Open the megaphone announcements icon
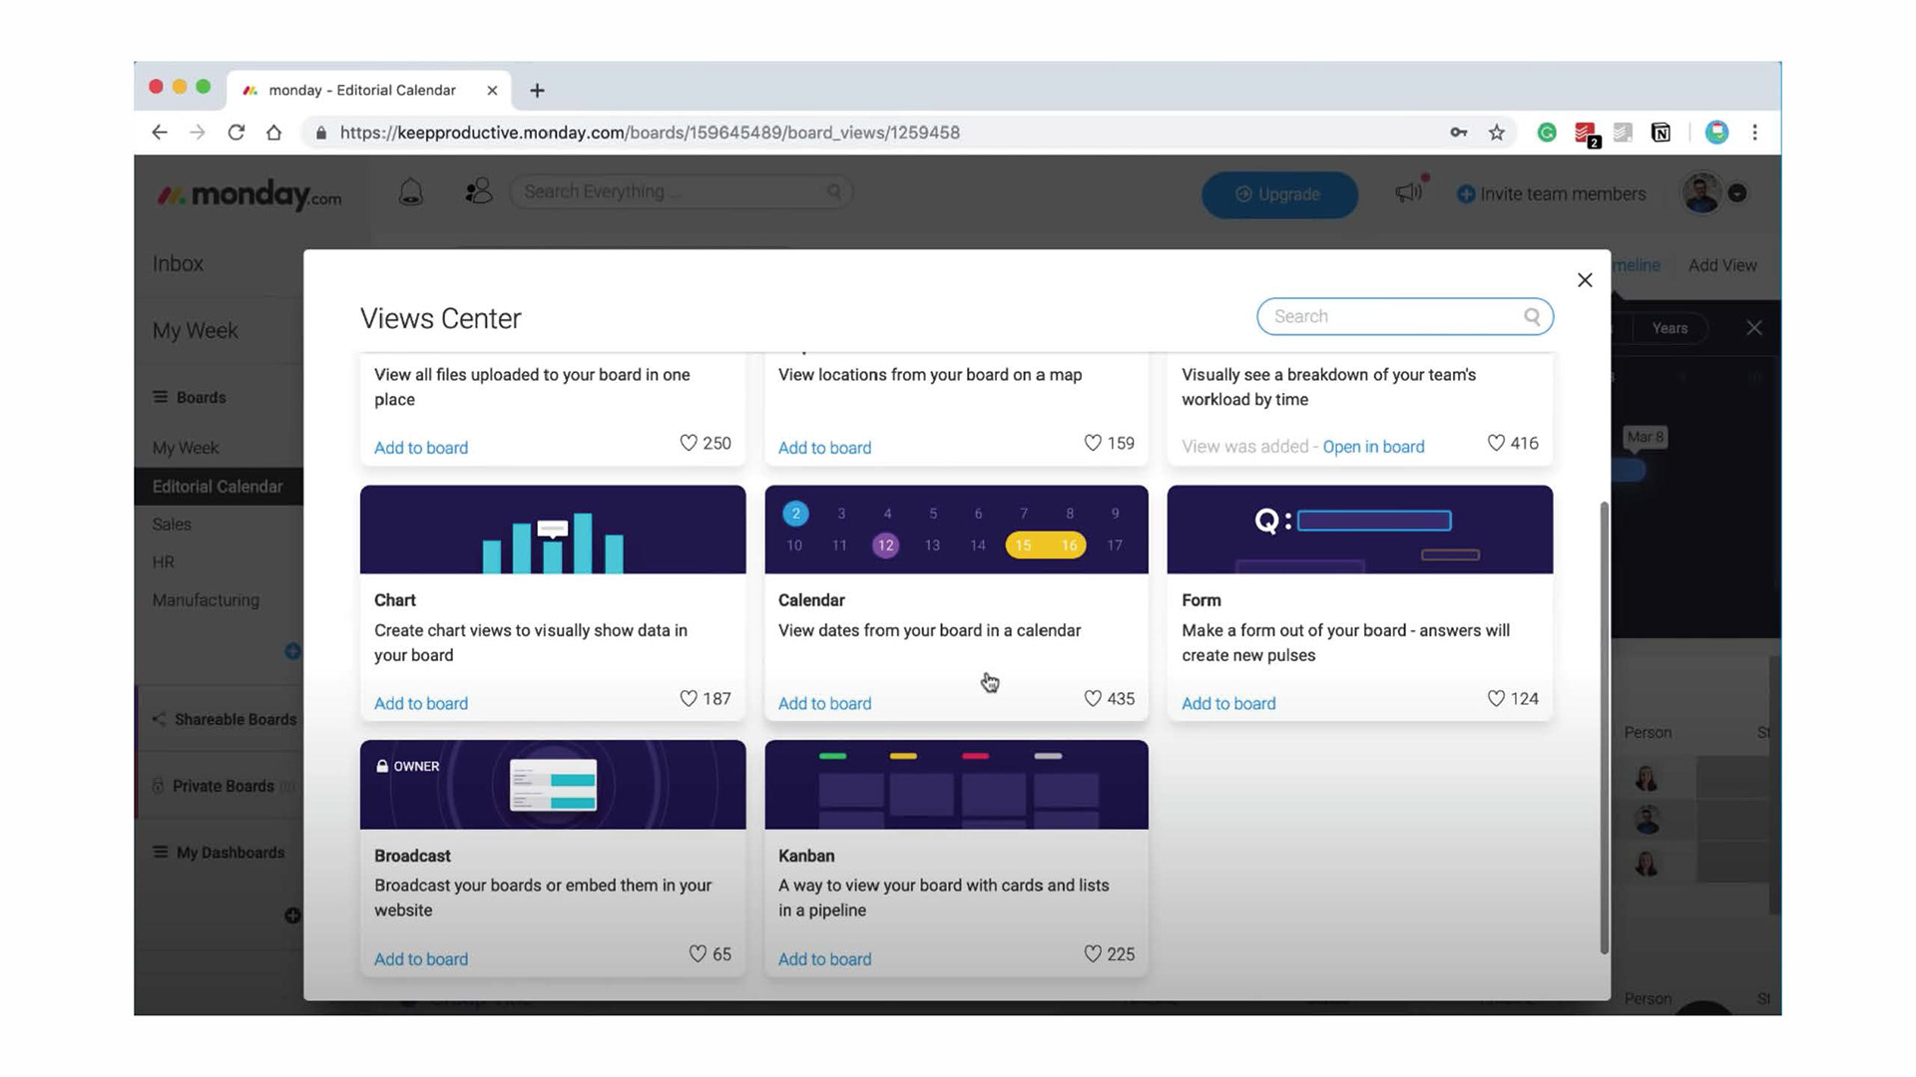The image size is (1916, 1077). [x=1408, y=191]
